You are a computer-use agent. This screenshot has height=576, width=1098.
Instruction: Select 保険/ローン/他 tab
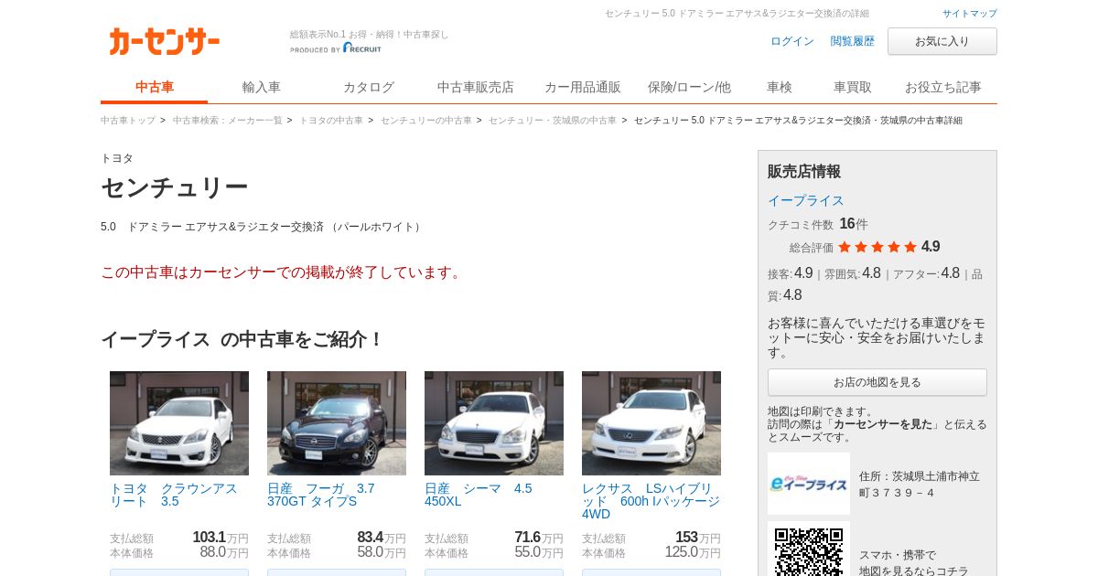[x=689, y=88]
